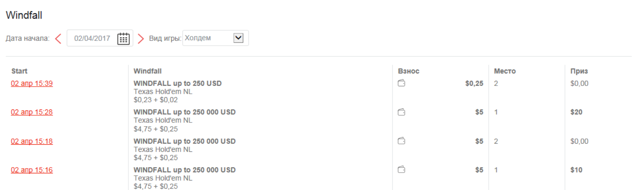
Task: Click wallet icon in the 15:18 tournament row
Action: pyautogui.click(x=402, y=141)
